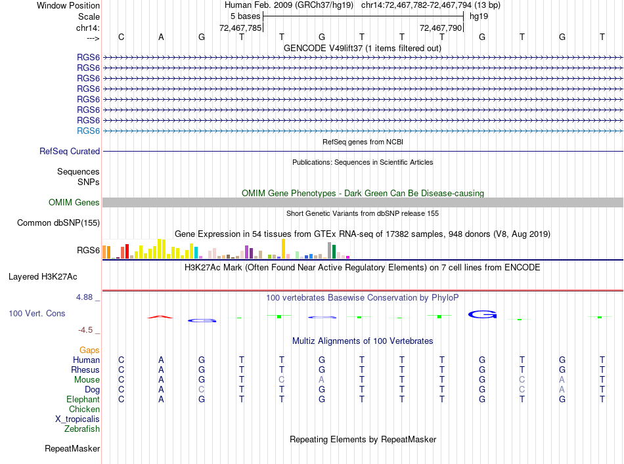Image resolution: width=624 pixels, height=464 pixels.
Task: Open 100 vertebrates Basewise Conservation by PhyloP title
Action: (x=363, y=297)
